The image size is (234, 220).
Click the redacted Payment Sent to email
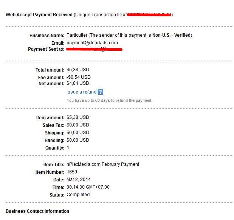(x=94, y=49)
